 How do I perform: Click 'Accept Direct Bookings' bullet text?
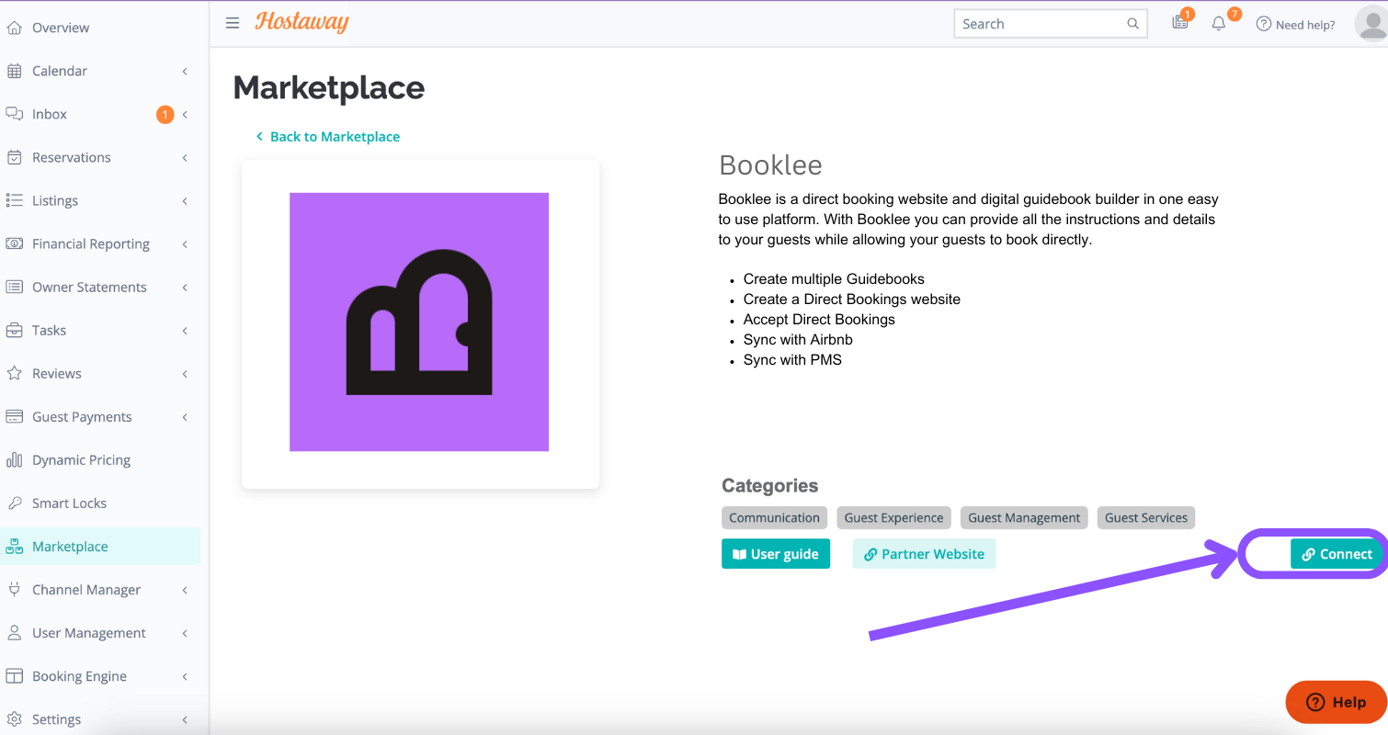pyautogui.click(x=819, y=319)
